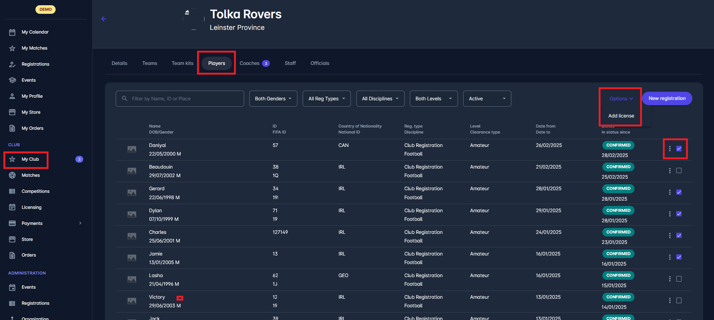Screen dimensions: 714x320
Task: Click the Filter by Name search field
Action: tap(180, 99)
